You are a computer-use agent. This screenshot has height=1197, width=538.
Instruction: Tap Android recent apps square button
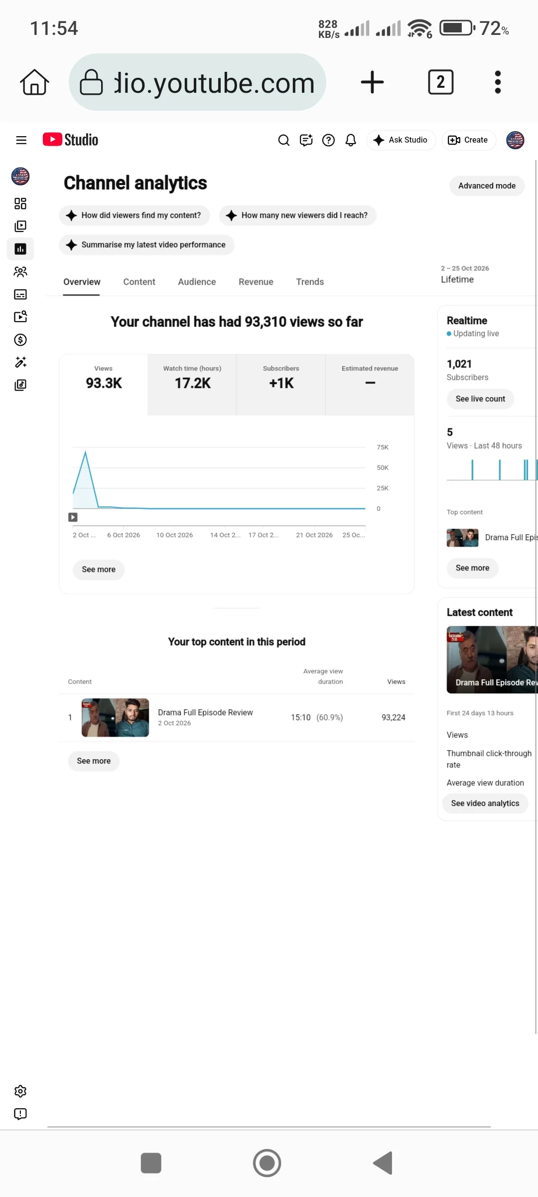point(151,1163)
